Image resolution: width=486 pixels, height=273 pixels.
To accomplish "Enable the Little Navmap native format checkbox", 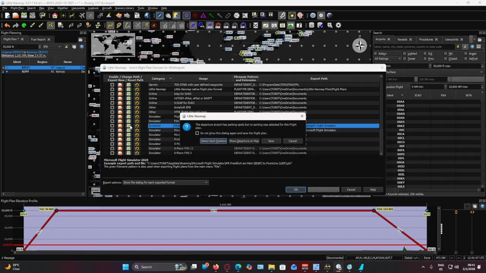I will pos(112,89).
